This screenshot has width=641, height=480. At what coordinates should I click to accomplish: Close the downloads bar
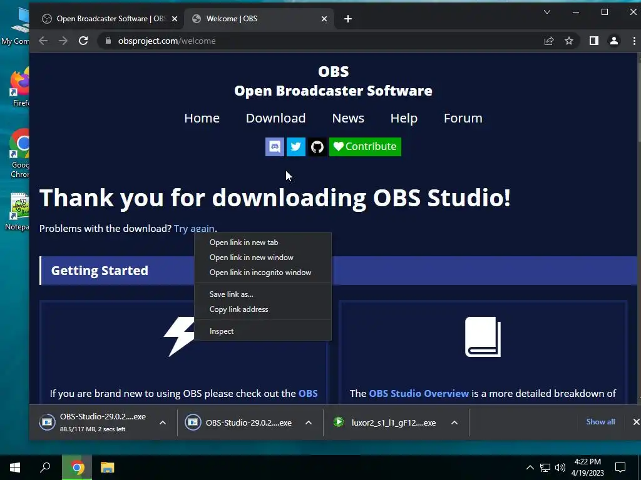(x=636, y=422)
